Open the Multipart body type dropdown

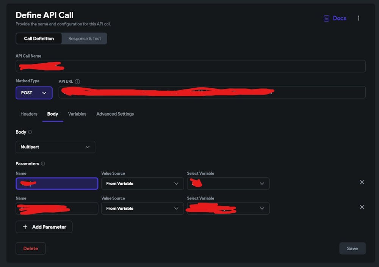(55, 147)
